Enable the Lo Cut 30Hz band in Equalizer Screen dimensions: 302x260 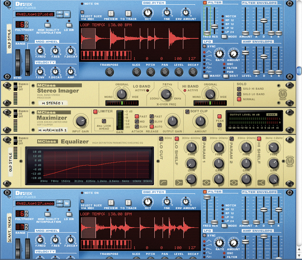pos(161,139)
